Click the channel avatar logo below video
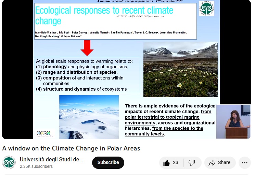255x175 pixels. click(x=9, y=163)
